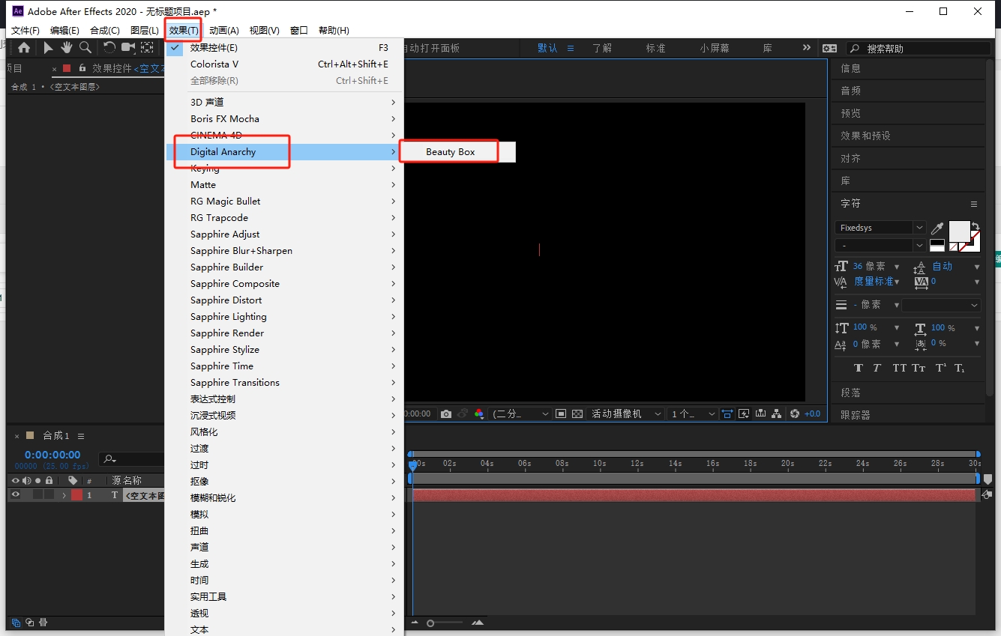Set colors to black and white swatch
This screenshot has width=1001, height=636.
tap(937, 245)
